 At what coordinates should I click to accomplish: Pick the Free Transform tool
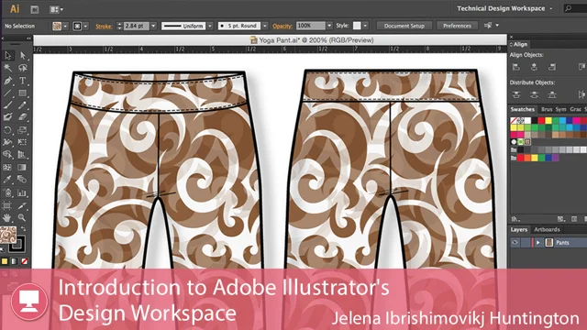(22, 143)
